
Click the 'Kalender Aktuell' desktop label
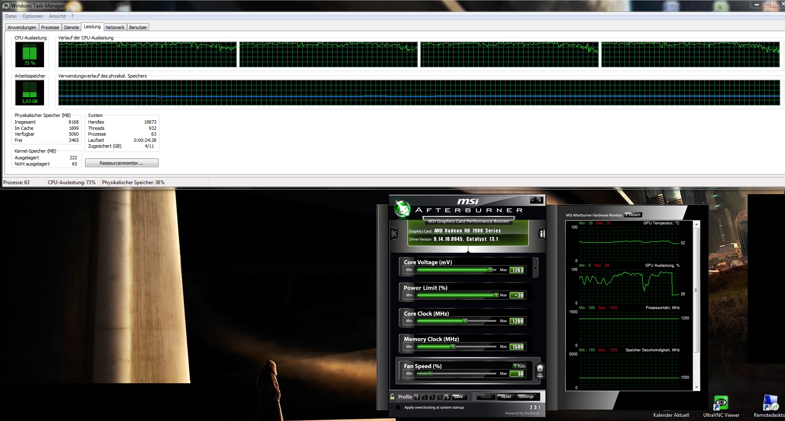[671, 415]
